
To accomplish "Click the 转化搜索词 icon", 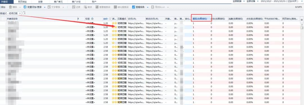I will pos(115,7).
